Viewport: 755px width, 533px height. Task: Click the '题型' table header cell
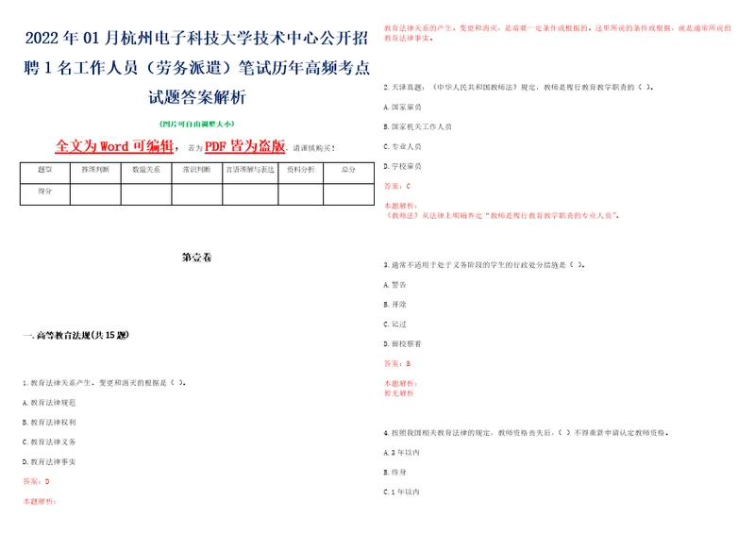pyautogui.click(x=44, y=173)
